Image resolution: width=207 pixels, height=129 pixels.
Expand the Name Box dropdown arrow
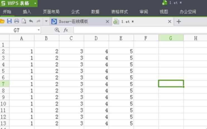(x=39, y=30)
